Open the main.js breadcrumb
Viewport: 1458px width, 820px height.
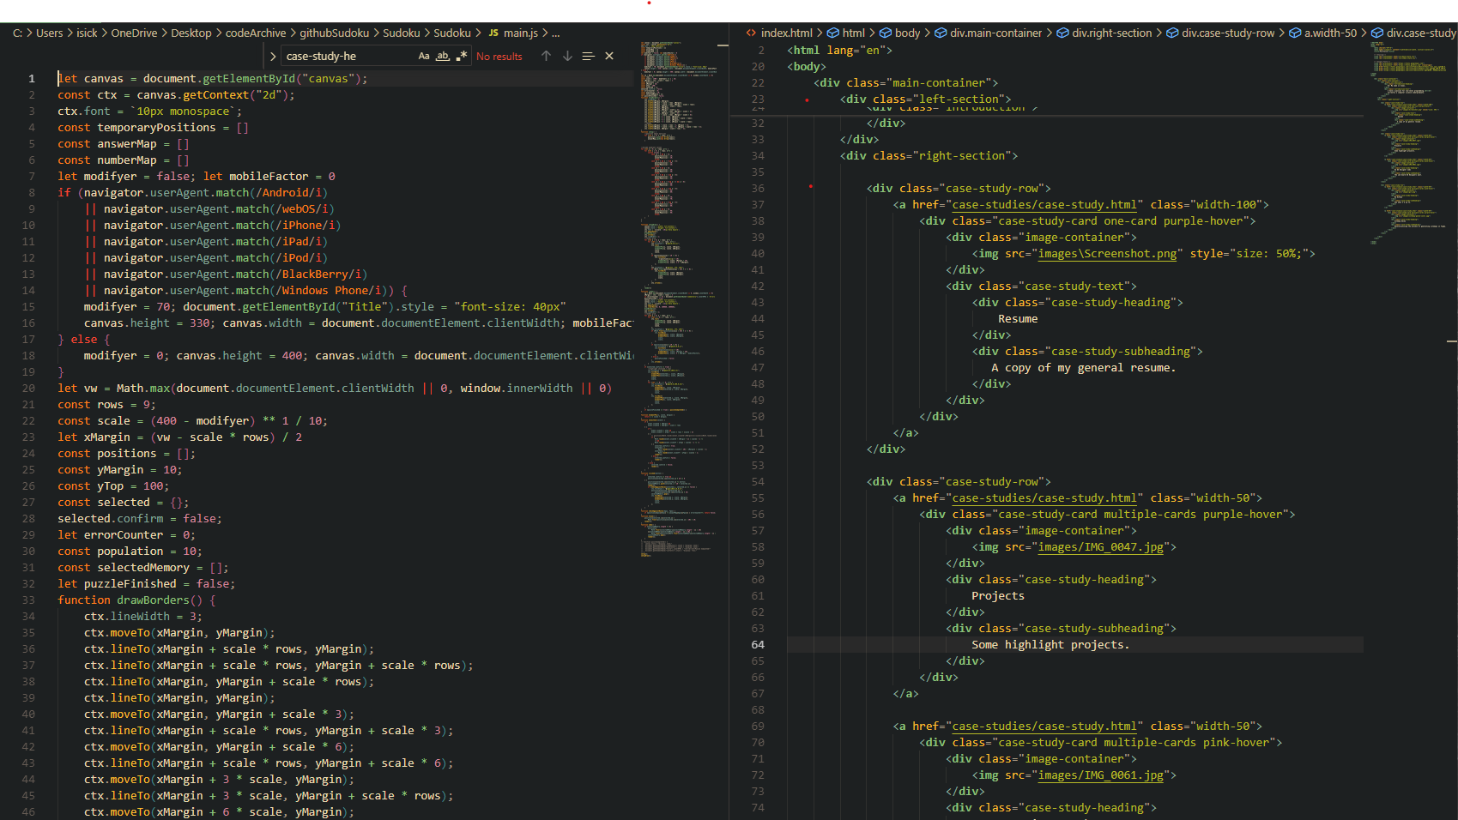pyautogui.click(x=521, y=33)
